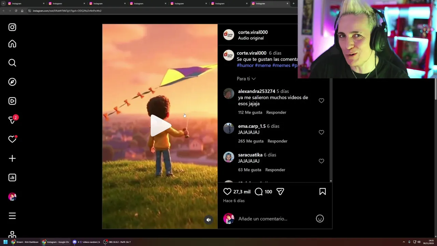Like alexandra253274's comment
This screenshot has width=437, height=246.
(321, 100)
